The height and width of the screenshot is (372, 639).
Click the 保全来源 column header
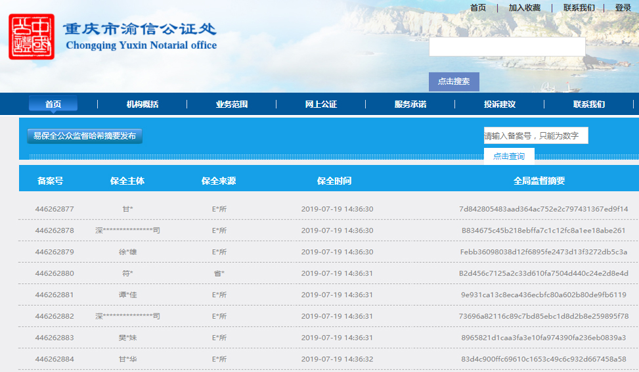coord(219,181)
